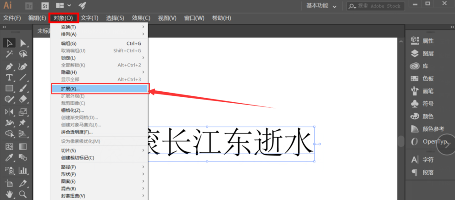
Task: Open the 字符 panel
Action: pyautogui.click(x=423, y=160)
